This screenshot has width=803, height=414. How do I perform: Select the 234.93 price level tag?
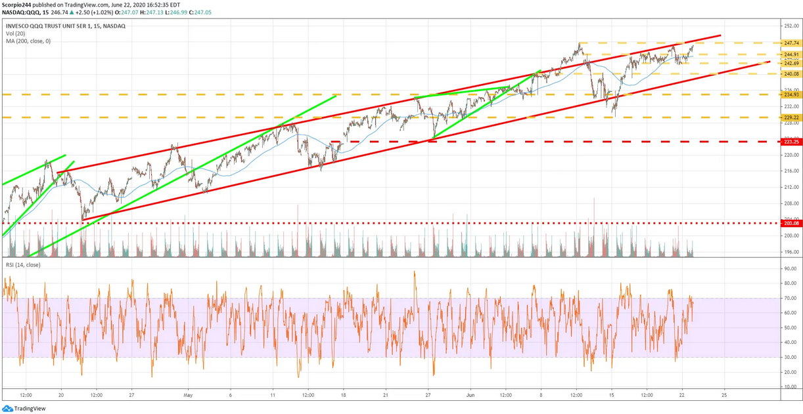pos(790,94)
